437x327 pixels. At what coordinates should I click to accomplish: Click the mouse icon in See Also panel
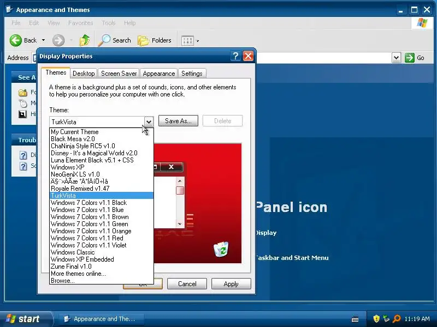(23, 103)
